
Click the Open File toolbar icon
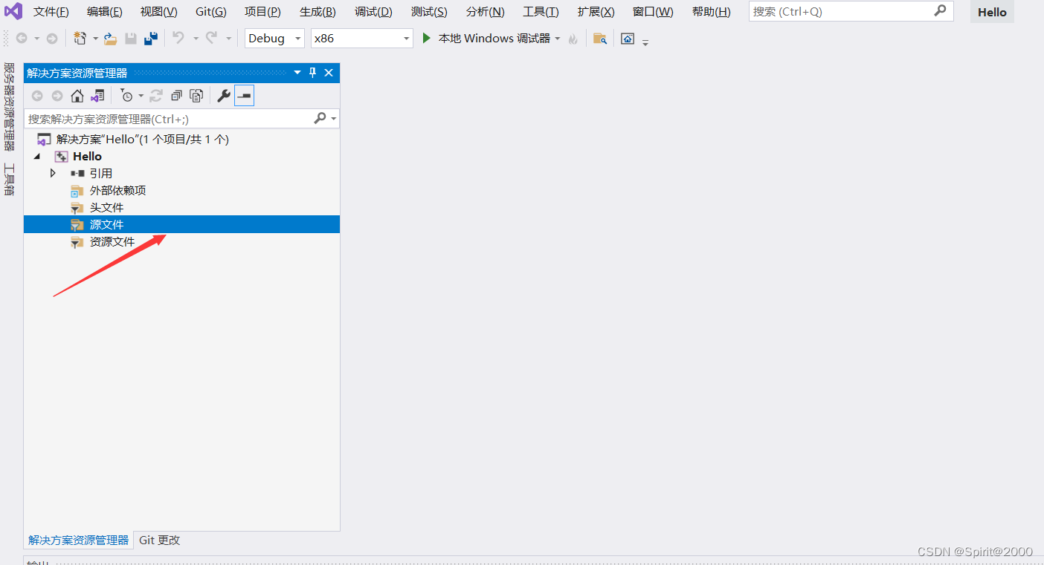[110, 39]
